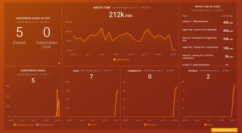Click the 9k min watch time value
Viewport: 242px width, 133px height.
pos(229,56)
